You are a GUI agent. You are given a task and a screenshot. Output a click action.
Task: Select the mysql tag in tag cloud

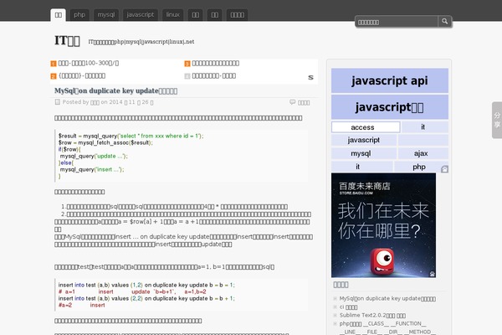(364, 153)
